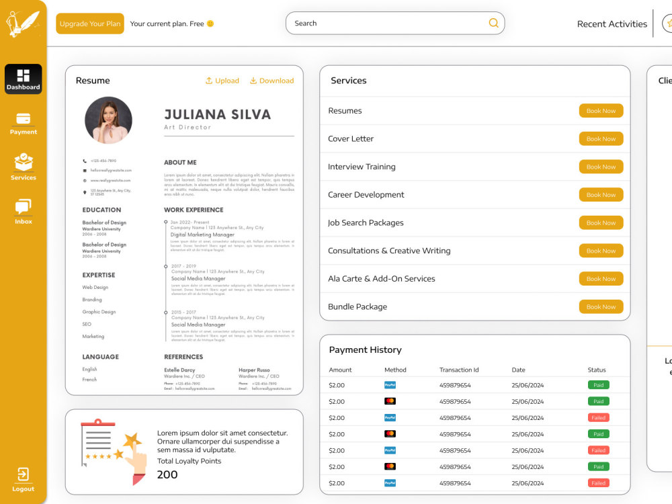
Task: Book Now for Bundle Package
Action: (x=601, y=307)
